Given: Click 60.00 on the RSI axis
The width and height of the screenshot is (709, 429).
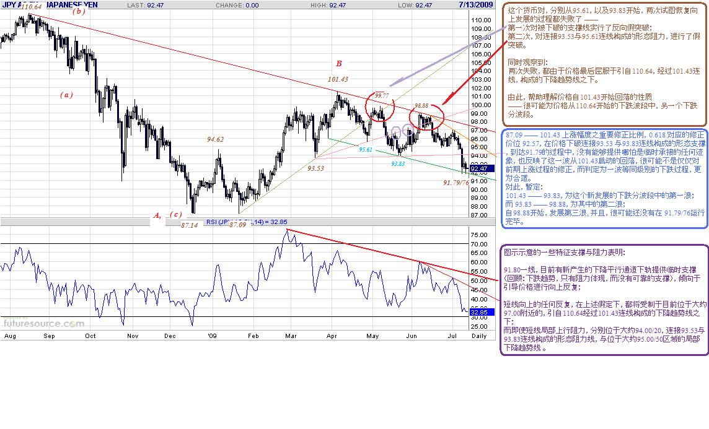Looking at the screenshot, I should [479, 262].
